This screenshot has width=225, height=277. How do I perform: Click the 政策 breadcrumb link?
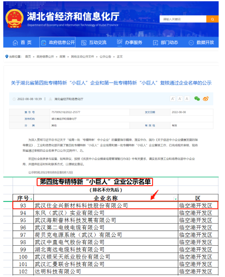[62, 57]
